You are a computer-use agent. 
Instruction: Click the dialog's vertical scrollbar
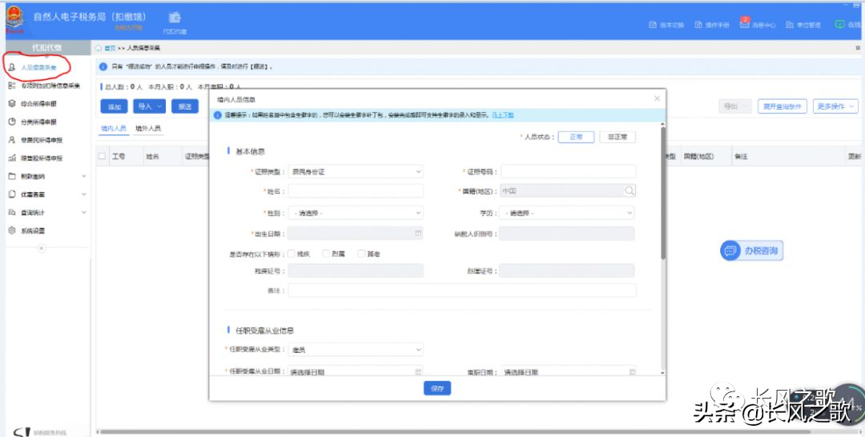[x=663, y=193]
